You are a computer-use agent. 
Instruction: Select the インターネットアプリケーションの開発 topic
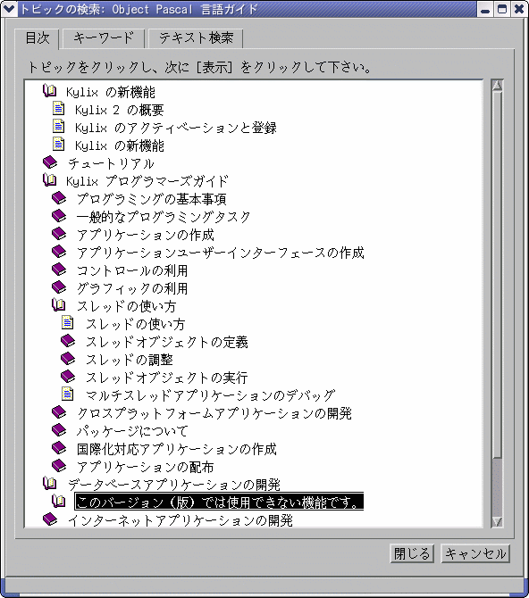[x=181, y=521]
